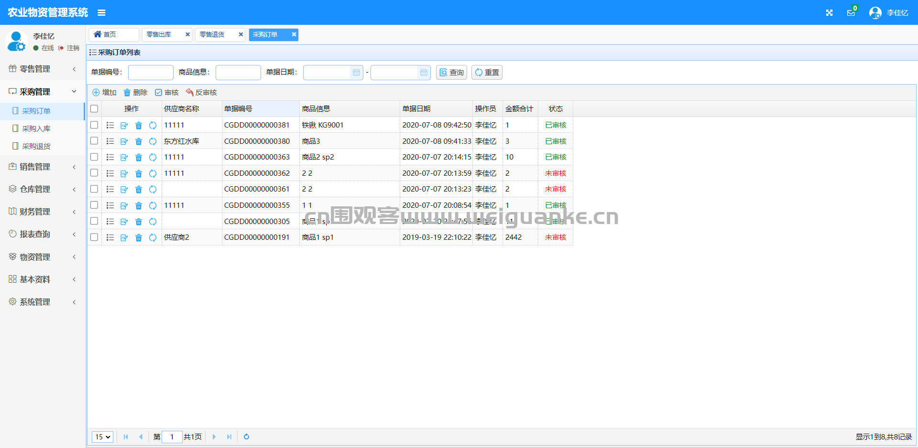Jump to first page arrow
The height and width of the screenshot is (448, 918).
pos(126,437)
